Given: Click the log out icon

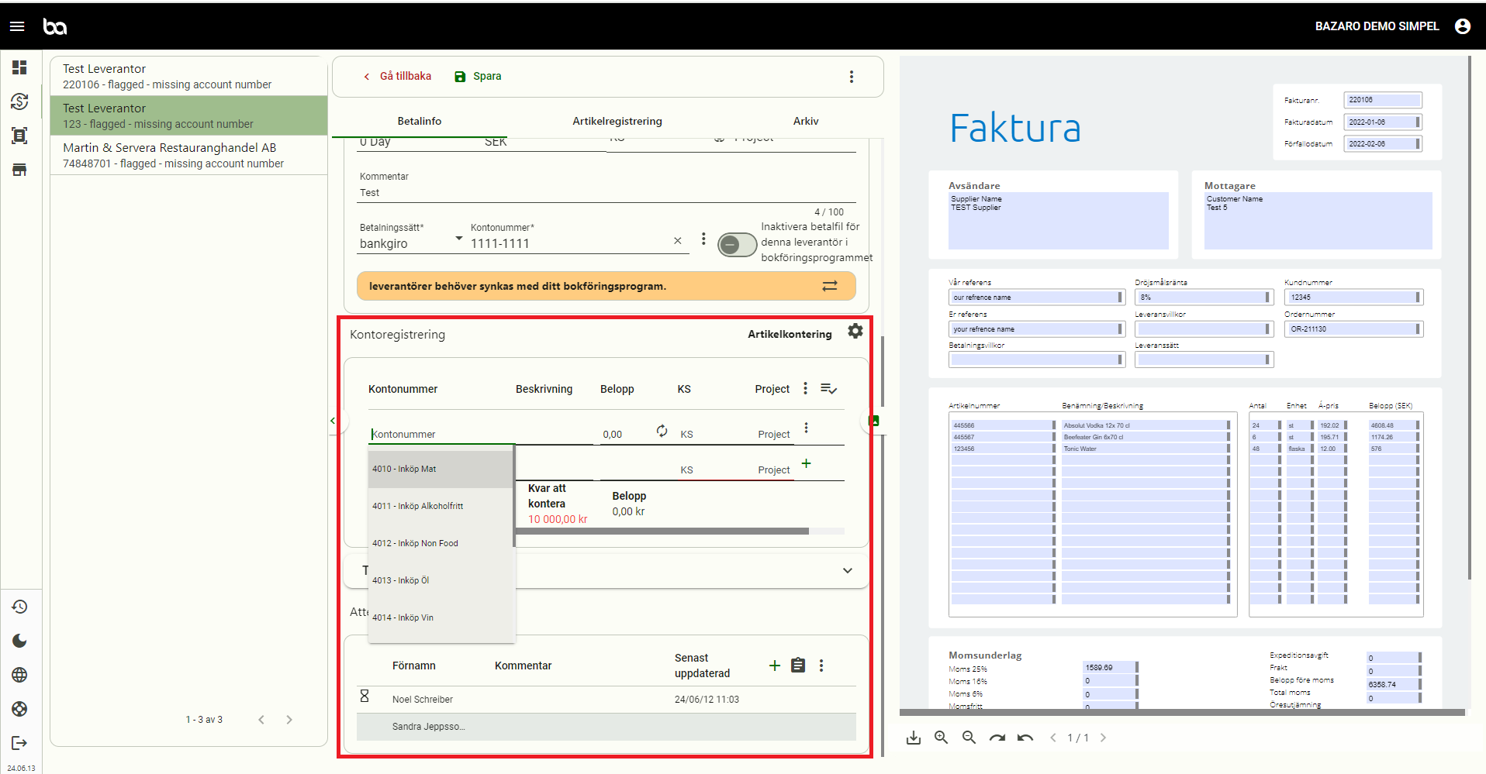Looking at the screenshot, I should 19,743.
